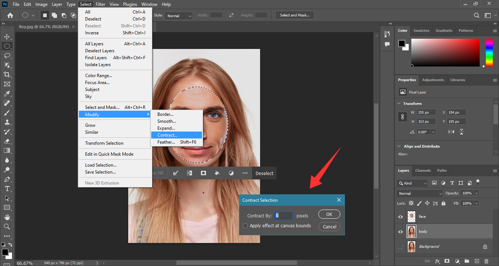Click the foreground color swatch in Color panel
The image size is (499, 266).
402,43
